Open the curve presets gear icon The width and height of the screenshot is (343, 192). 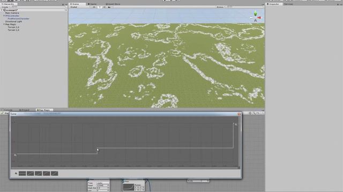tap(16, 173)
